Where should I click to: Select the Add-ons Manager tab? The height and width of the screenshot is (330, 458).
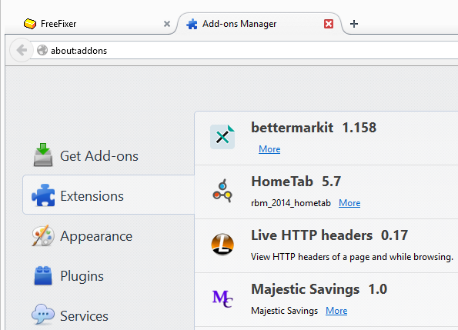point(259,23)
